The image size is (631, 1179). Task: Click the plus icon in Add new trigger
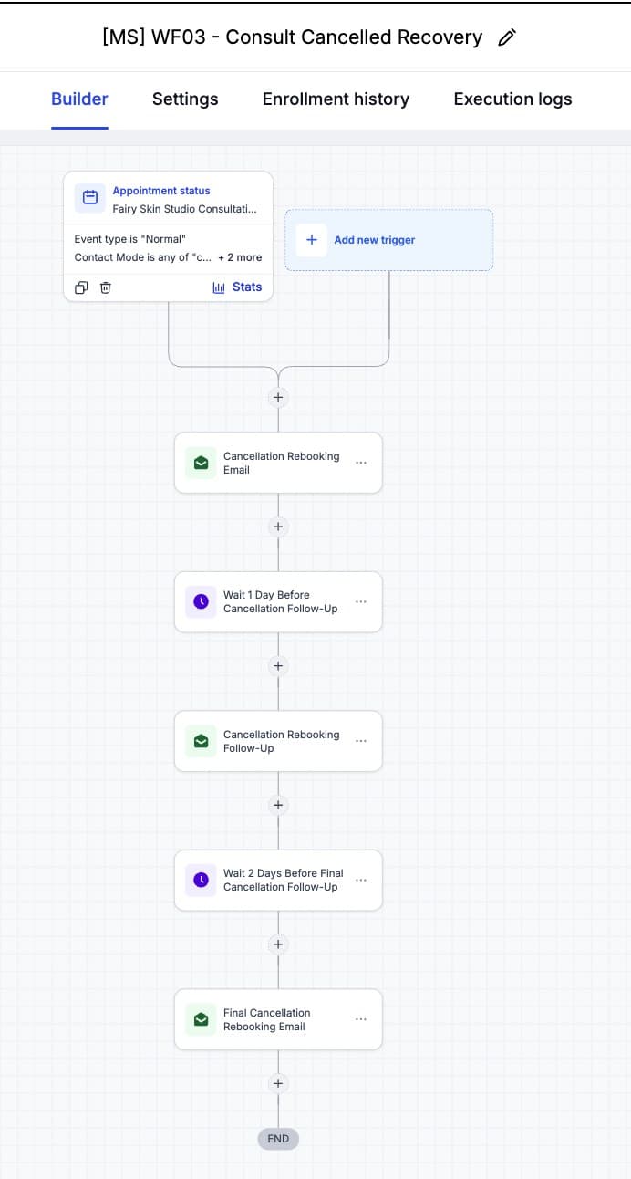312,240
